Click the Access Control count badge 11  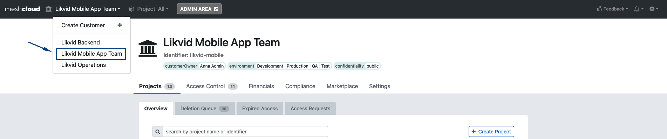coord(233,86)
